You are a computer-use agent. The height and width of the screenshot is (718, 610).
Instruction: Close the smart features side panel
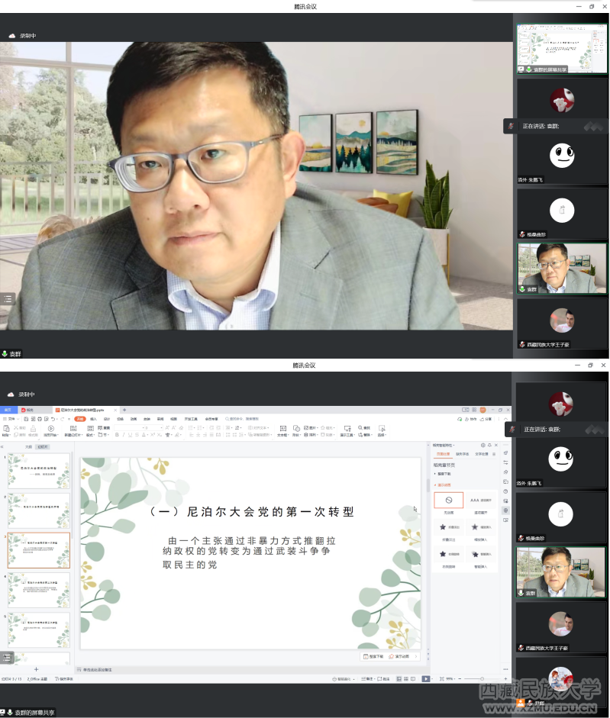coord(496,445)
